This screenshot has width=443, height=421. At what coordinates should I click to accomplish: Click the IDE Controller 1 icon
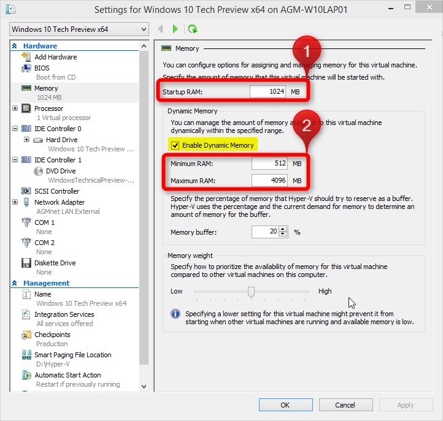[26, 160]
